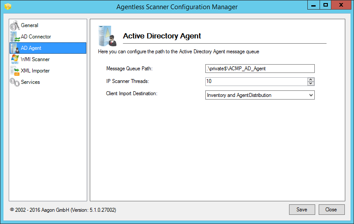Click the 'Message Queue Path:' label
The image size is (354, 224).
129,69
